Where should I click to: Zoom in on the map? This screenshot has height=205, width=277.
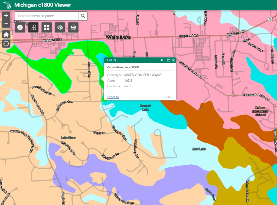point(6,15)
